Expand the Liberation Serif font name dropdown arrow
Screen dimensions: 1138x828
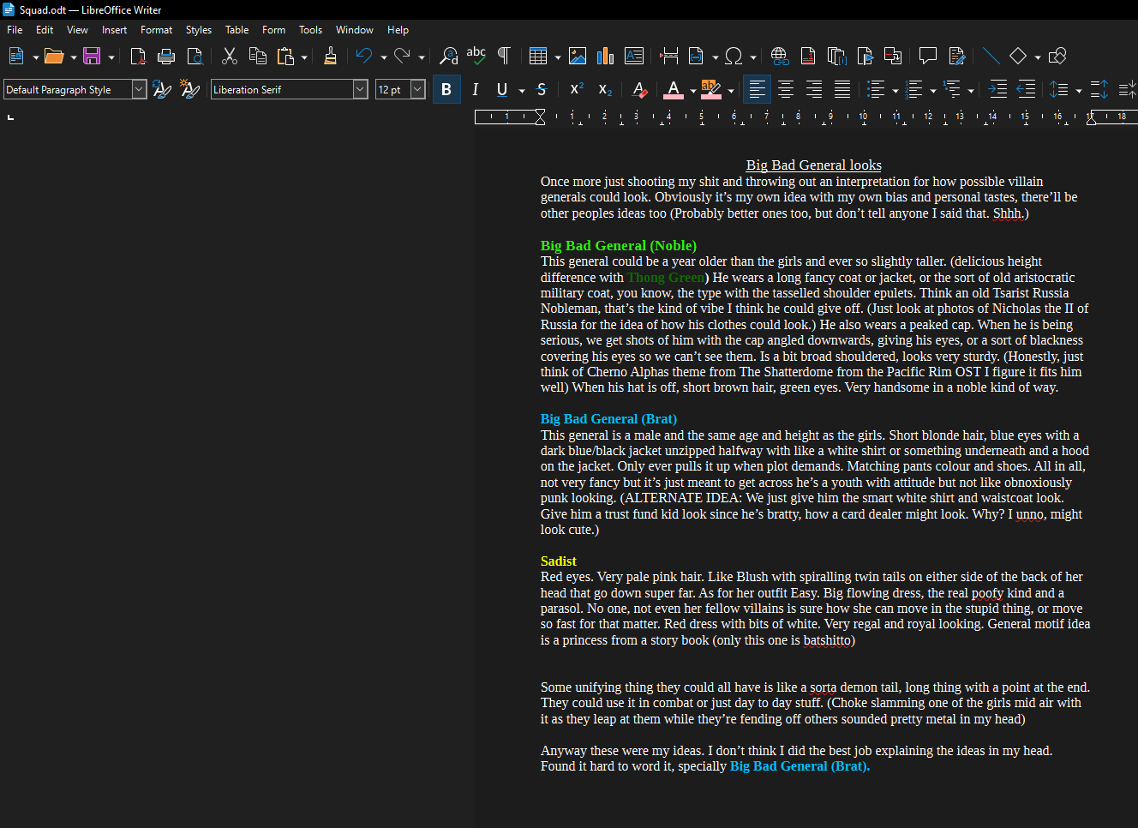tap(360, 89)
